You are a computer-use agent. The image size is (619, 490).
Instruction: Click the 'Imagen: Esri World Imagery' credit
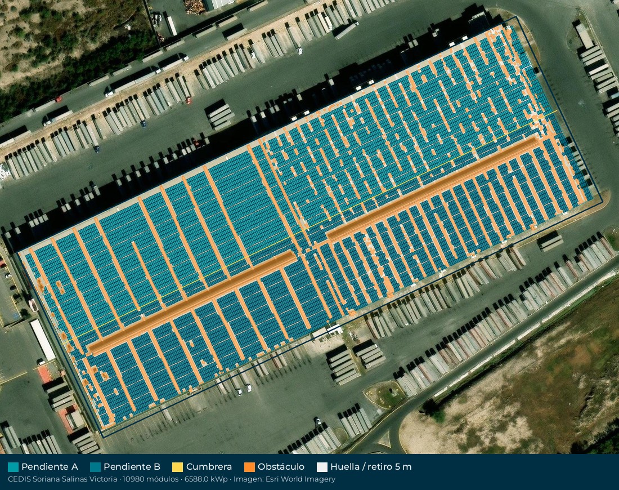285,479
